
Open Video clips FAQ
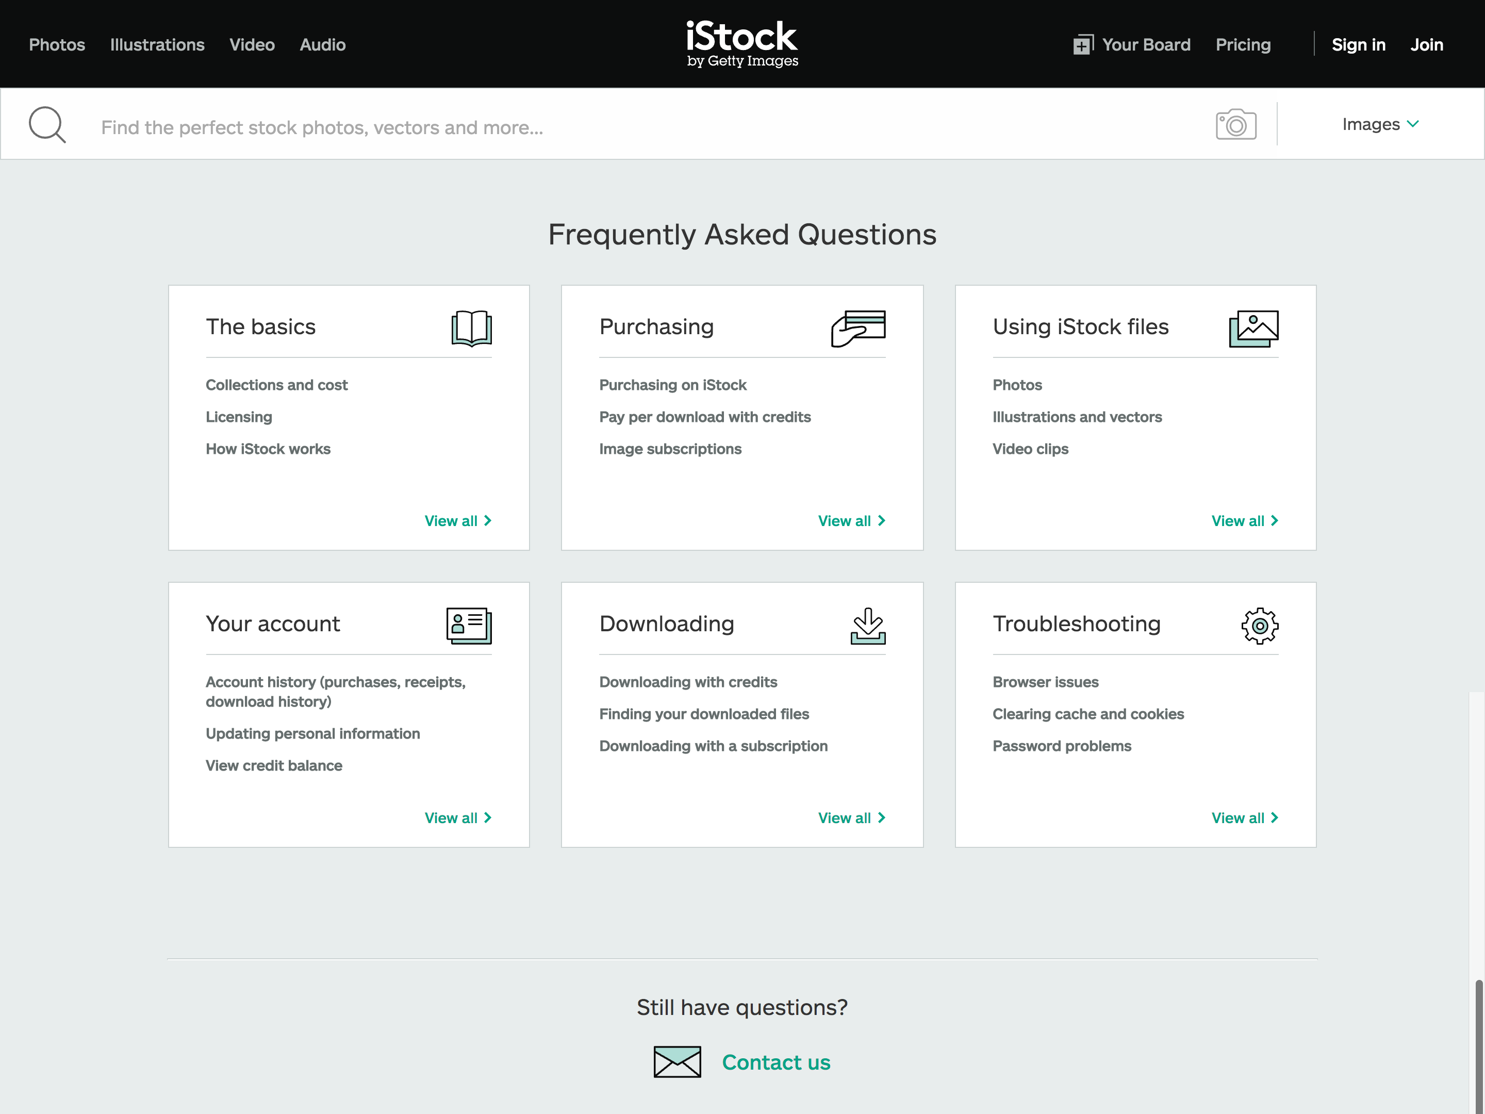1031,449
